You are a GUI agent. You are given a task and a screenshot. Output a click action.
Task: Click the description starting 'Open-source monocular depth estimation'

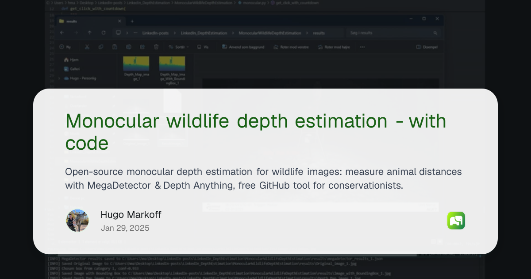263,178
